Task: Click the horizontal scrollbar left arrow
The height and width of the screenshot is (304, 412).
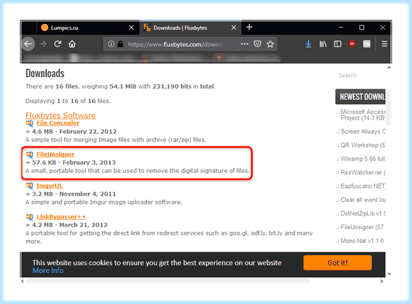Action: [x=23, y=281]
